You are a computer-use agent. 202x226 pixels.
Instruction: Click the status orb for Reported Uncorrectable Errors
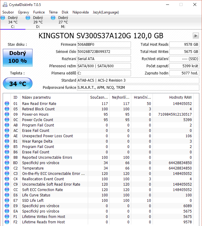(x=7, y=157)
